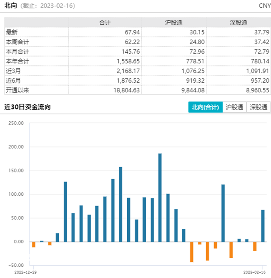The height and width of the screenshot is (278, 271).
Task: Select the 本周合计 row label
Action: coord(17,42)
